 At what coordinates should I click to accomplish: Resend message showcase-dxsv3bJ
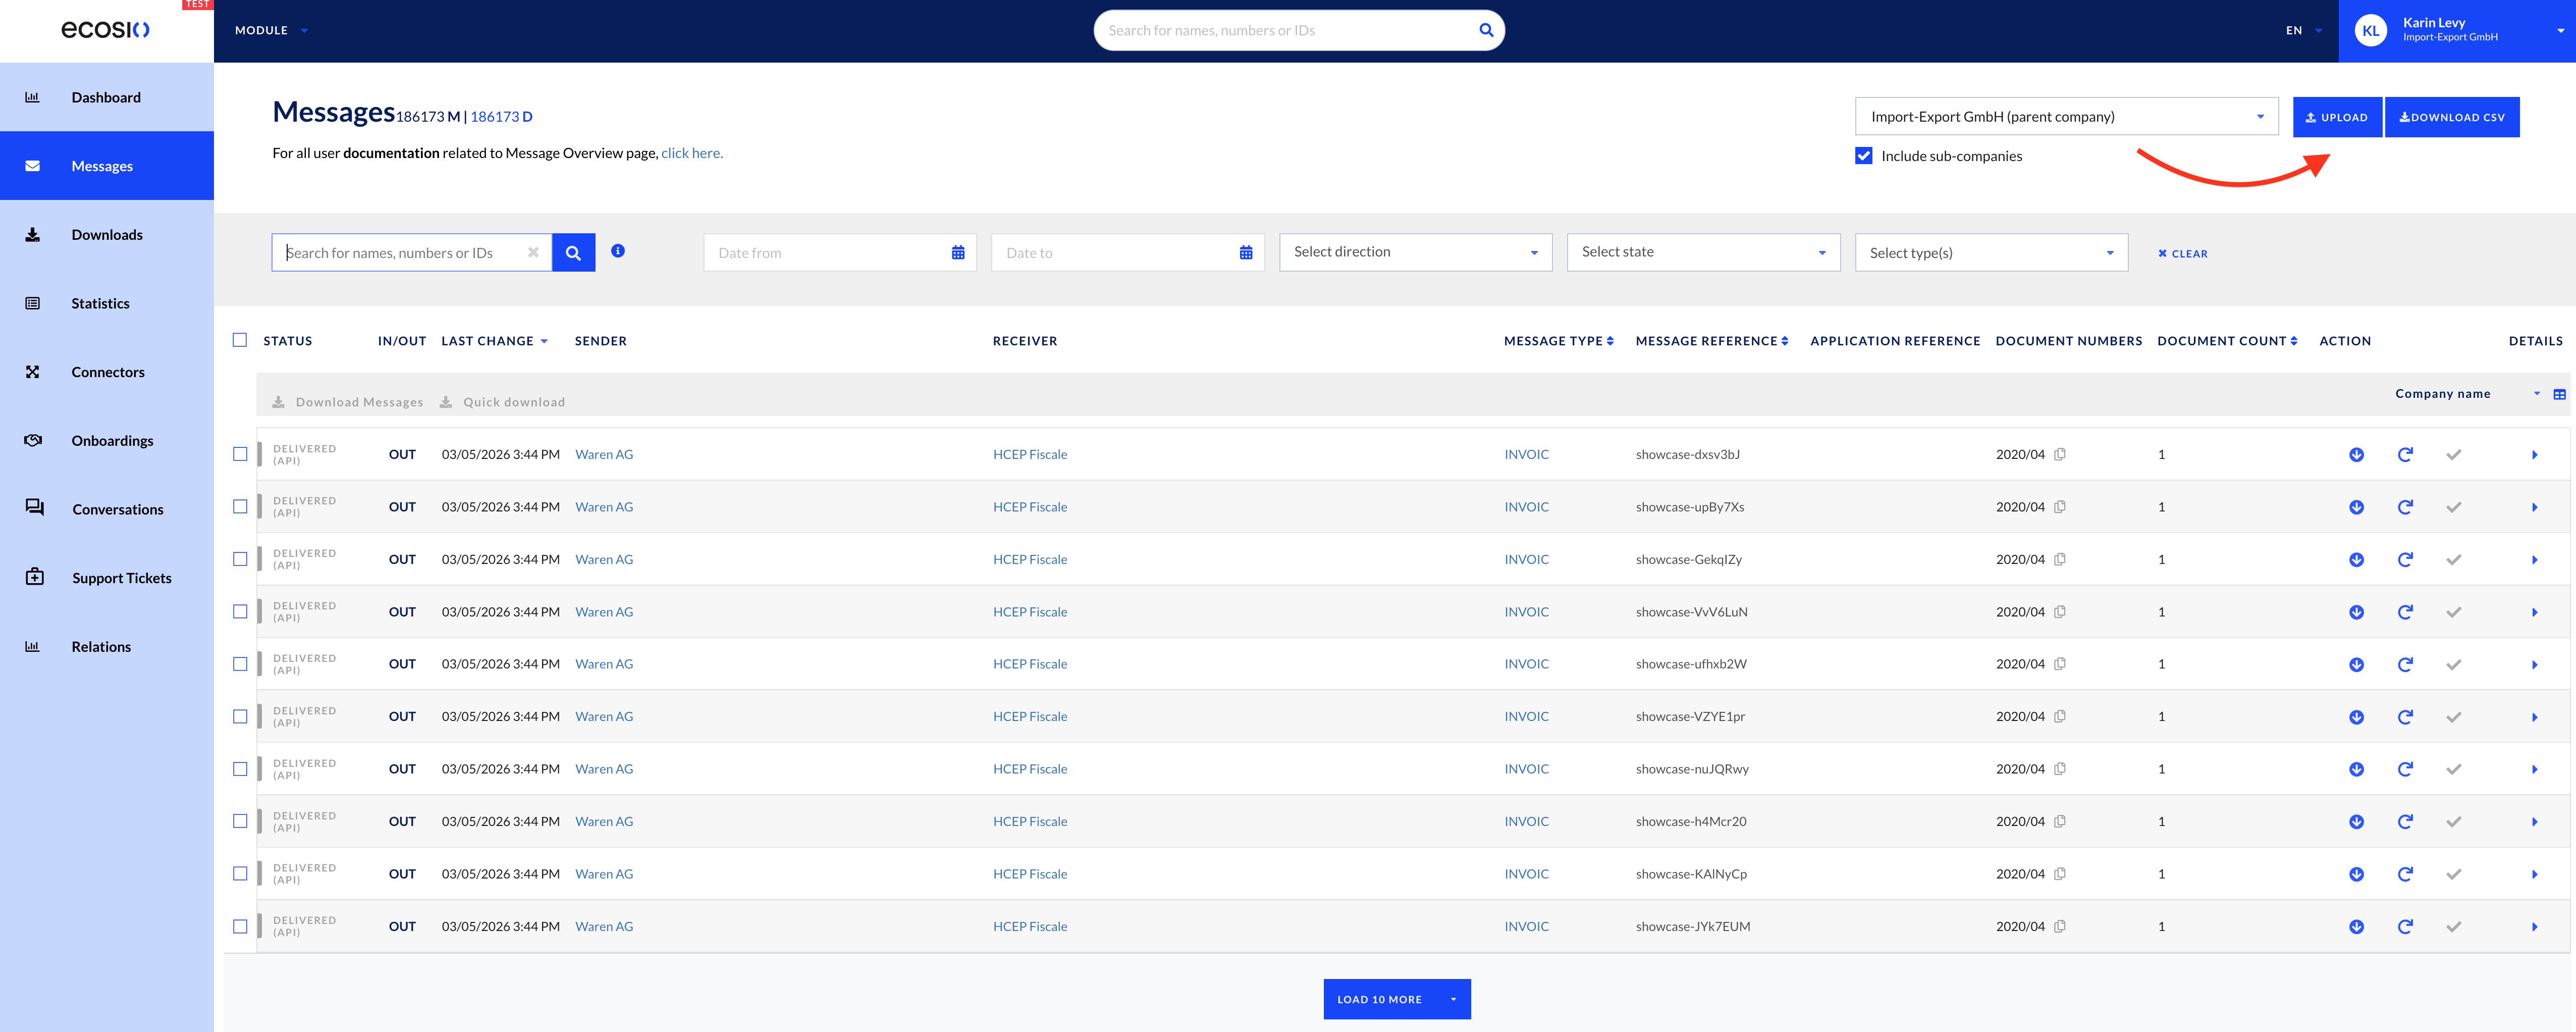coord(2405,455)
